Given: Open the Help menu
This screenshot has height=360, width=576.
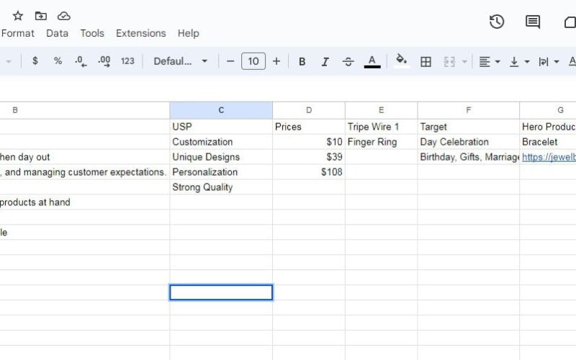Looking at the screenshot, I should pyautogui.click(x=189, y=33).
